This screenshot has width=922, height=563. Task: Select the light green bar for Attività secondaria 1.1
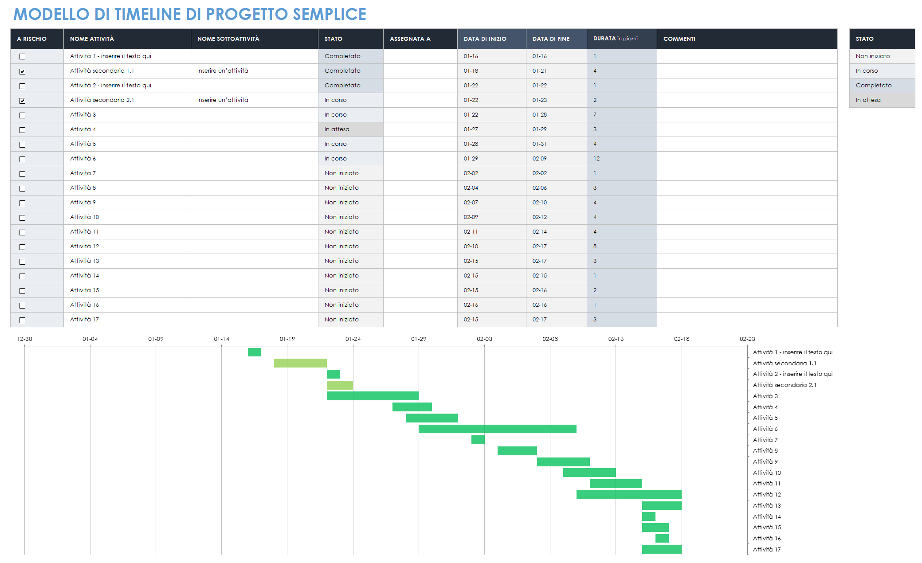300,363
